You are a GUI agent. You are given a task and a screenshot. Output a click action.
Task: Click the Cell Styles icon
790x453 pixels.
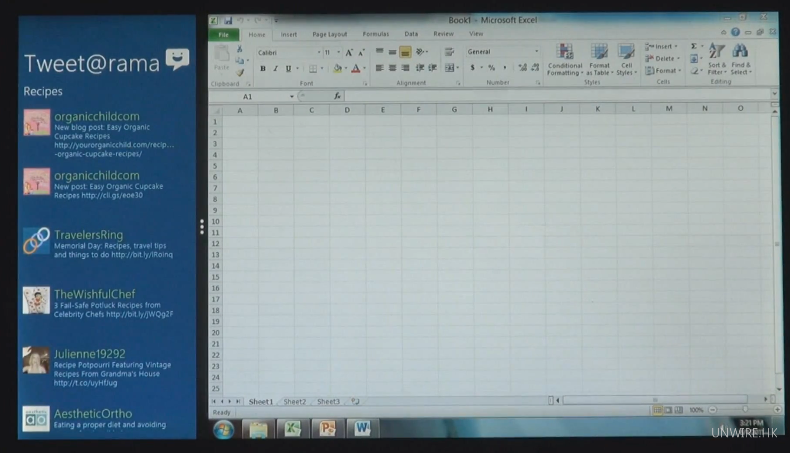626,60
